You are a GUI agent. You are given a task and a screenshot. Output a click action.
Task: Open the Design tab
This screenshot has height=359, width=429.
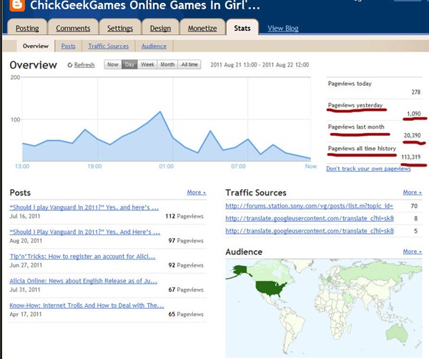click(x=160, y=29)
